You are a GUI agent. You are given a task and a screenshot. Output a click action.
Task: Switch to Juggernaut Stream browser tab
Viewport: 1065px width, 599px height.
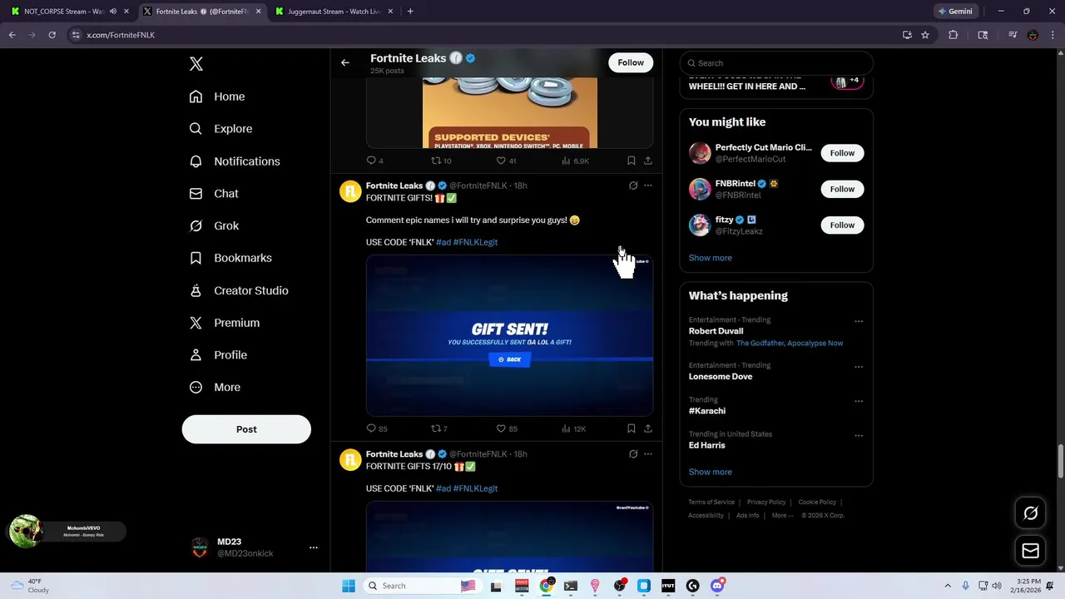pyautogui.click(x=333, y=12)
